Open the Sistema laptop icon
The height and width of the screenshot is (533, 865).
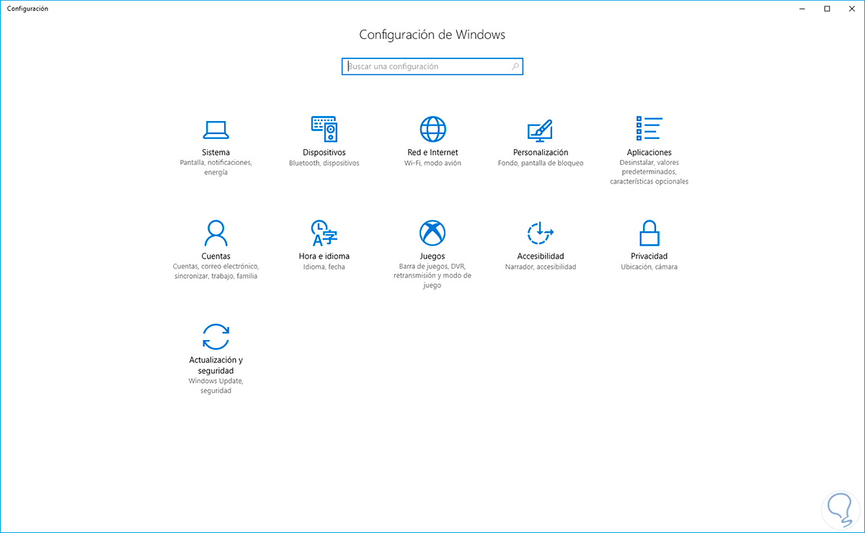click(216, 130)
